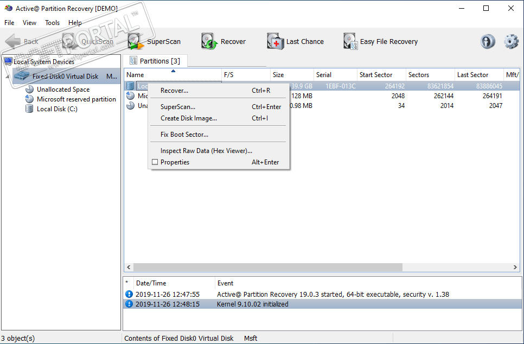The height and width of the screenshot is (344, 524).
Task: Click the Microsoft reserved partition tree icon
Action: click(x=30, y=99)
